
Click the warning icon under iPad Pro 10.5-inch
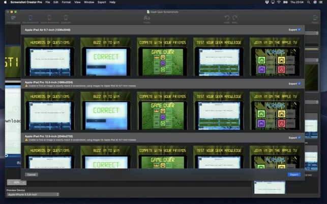coord(26,86)
